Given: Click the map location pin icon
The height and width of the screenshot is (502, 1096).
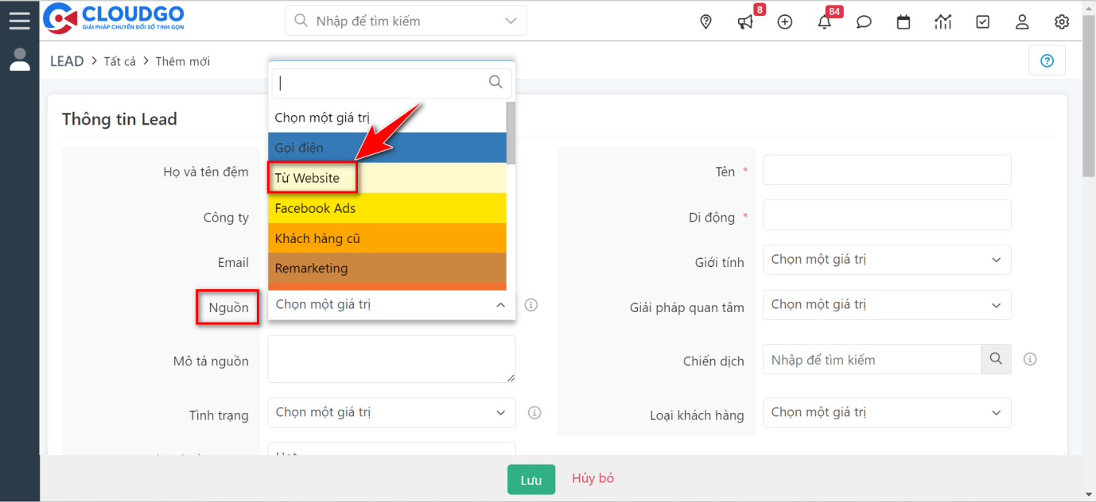Looking at the screenshot, I should click(705, 22).
